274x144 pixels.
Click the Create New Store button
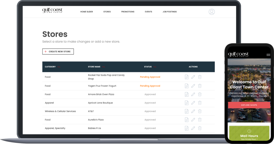[58, 51]
